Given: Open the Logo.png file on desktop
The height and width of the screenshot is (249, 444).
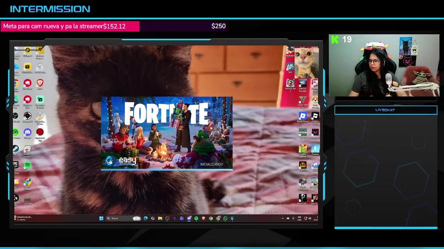Looking at the screenshot, I should click(x=27, y=200).
